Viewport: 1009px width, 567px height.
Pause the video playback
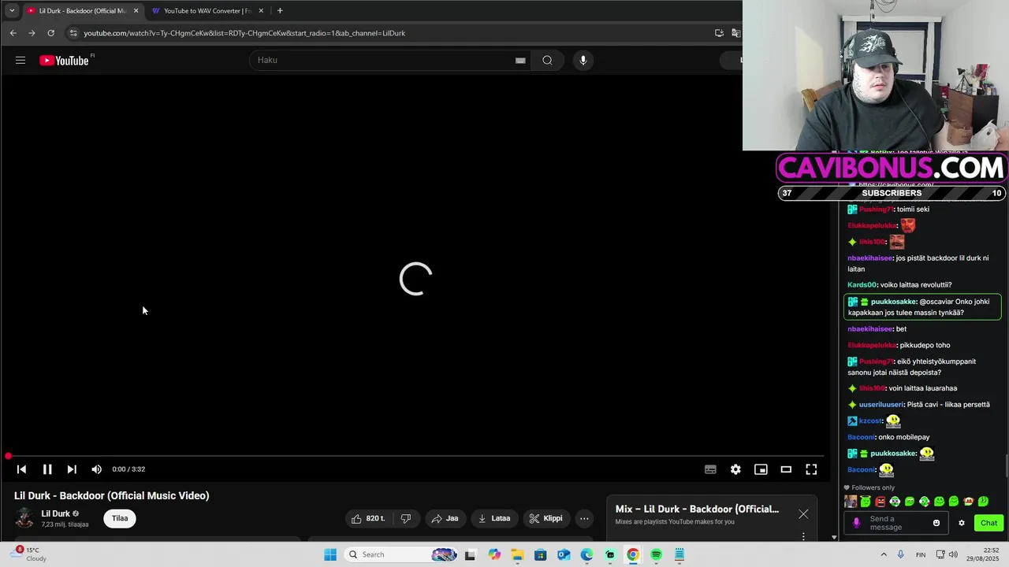[x=47, y=469]
